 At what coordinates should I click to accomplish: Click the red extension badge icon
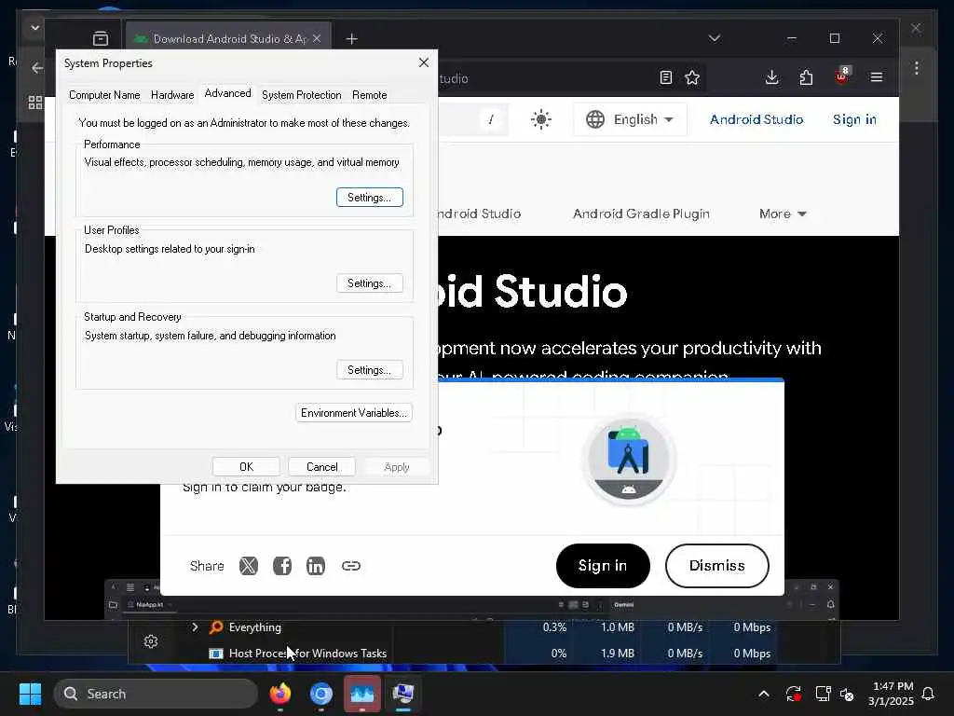841,76
